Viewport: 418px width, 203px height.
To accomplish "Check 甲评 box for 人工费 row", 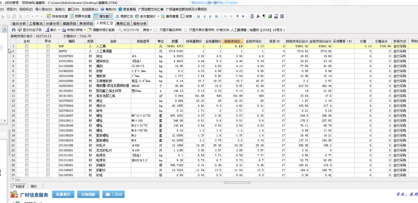I will point(48,46).
